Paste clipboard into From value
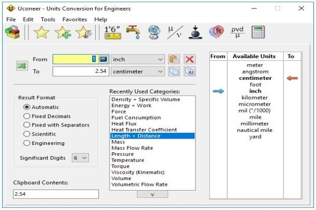316x210 pixels. point(174,59)
